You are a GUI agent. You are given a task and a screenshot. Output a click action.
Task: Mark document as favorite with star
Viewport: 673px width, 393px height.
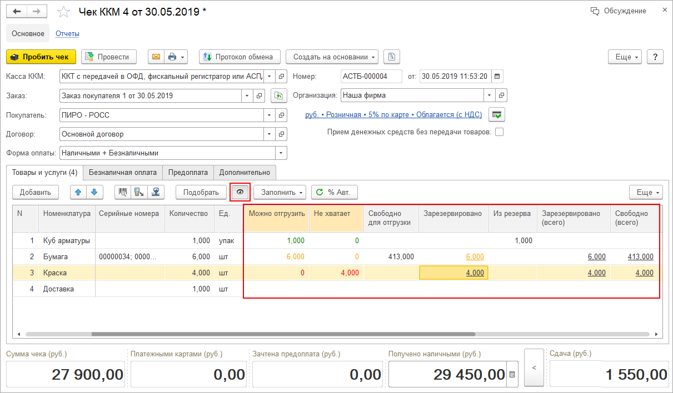64,12
